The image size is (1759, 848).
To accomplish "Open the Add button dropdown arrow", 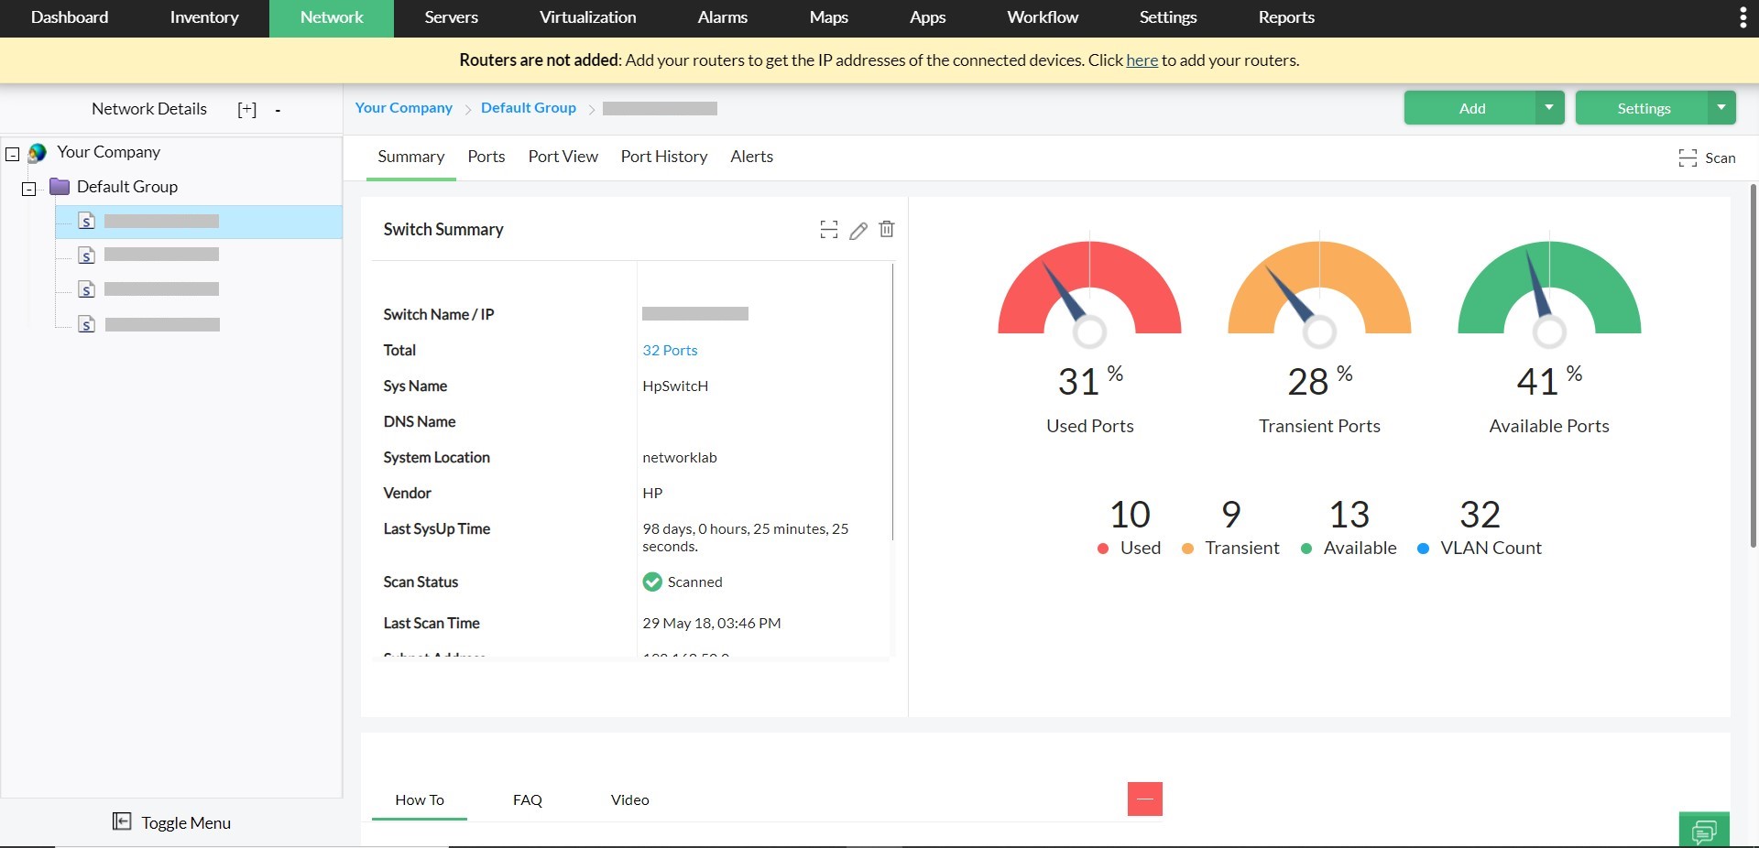I will tap(1548, 108).
